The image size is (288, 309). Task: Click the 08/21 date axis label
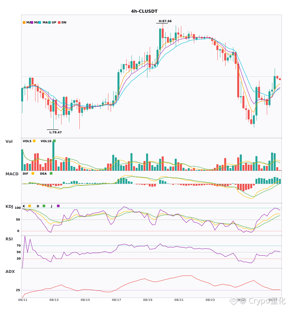179,300
